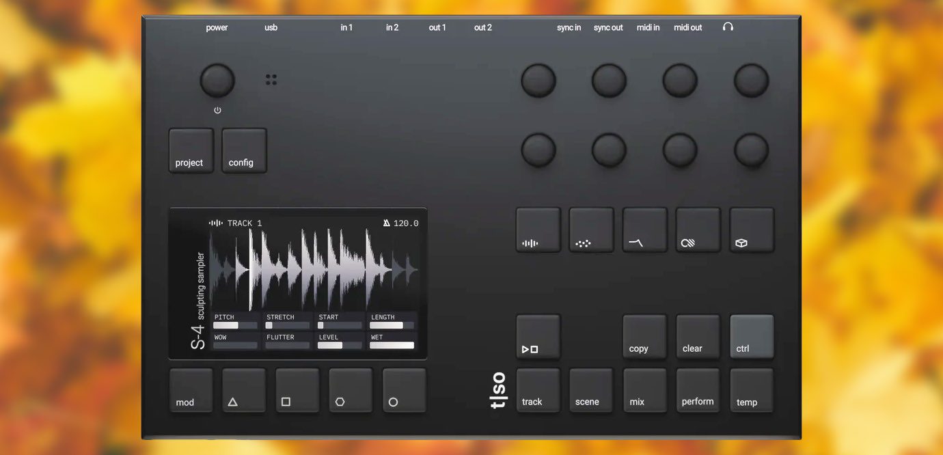Click the four-dot grille beside the power knob
943x455 pixels.
coord(271,80)
